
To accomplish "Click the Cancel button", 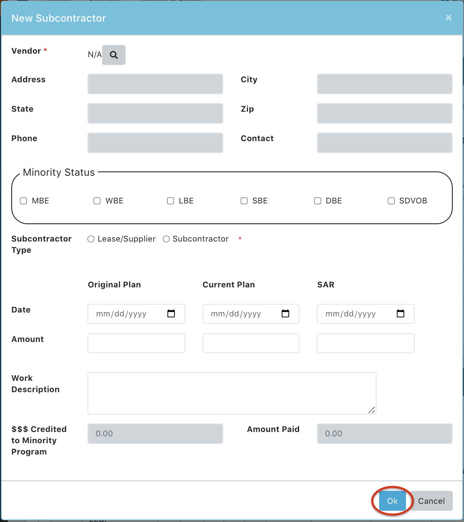I will [431, 501].
